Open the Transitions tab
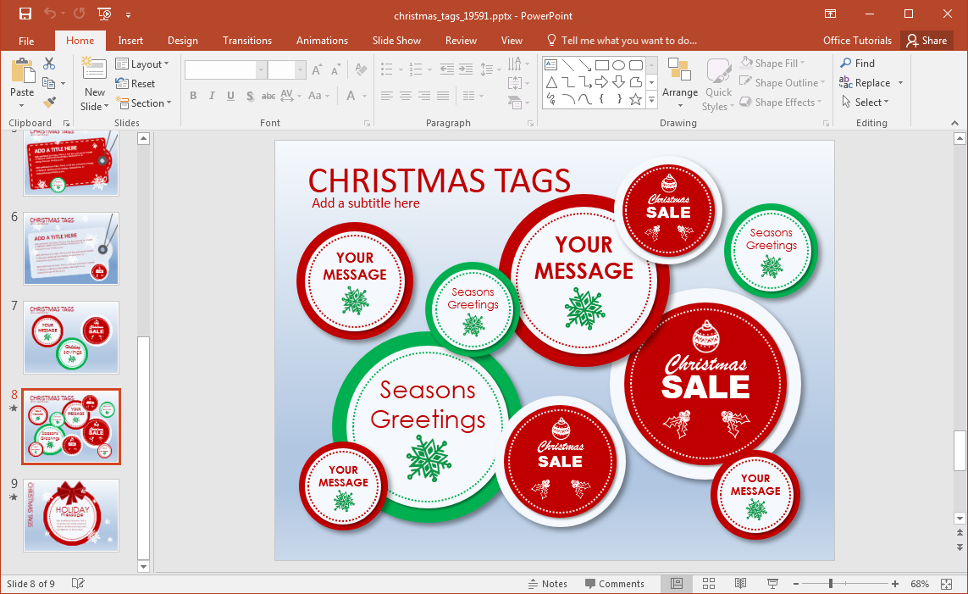The width and height of the screenshot is (968, 594). pyautogui.click(x=247, y=41)
